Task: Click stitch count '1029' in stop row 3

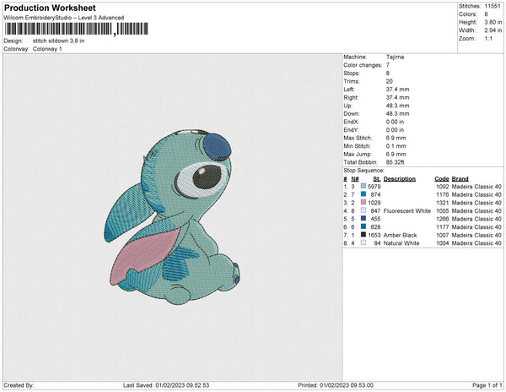Action: 374,203
